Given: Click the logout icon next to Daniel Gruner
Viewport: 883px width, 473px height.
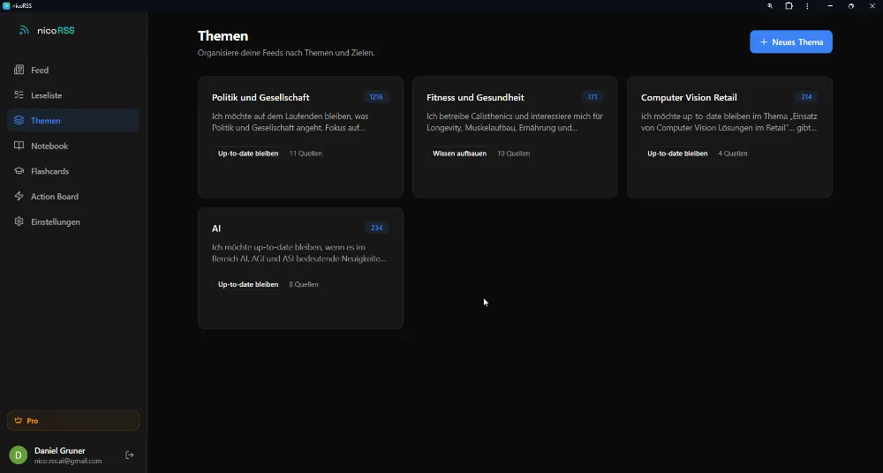Looking at the screenshot, I should pyautogui.click(x=130, y=455).
